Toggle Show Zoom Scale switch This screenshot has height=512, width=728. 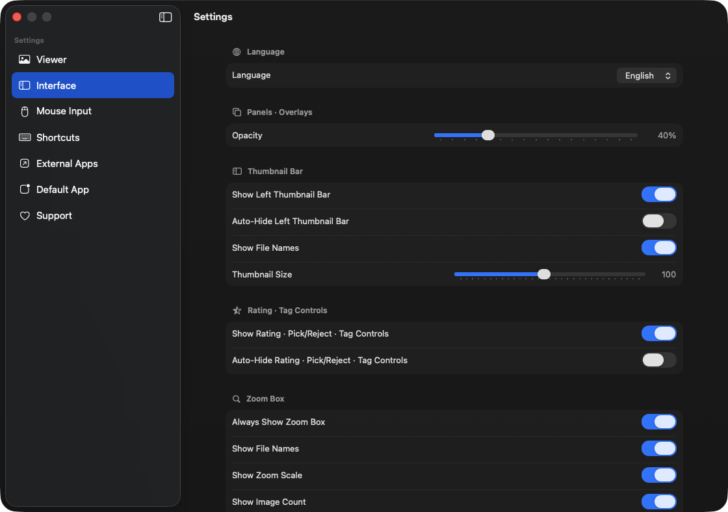point(659,476)
